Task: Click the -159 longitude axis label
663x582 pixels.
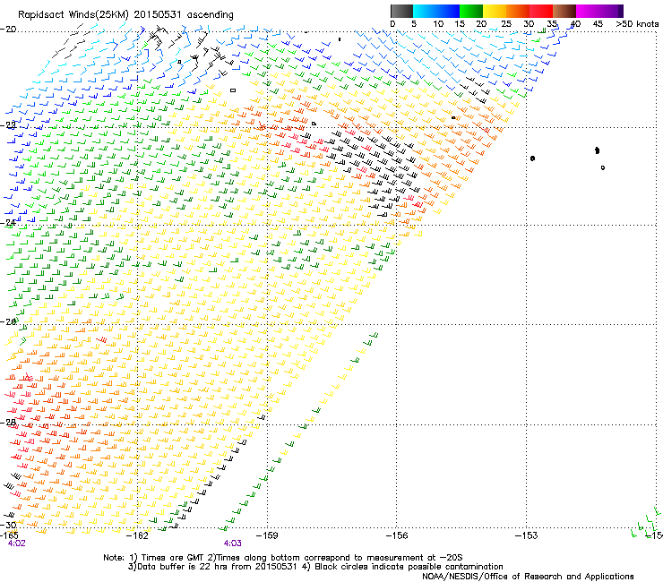Action: 267,535
